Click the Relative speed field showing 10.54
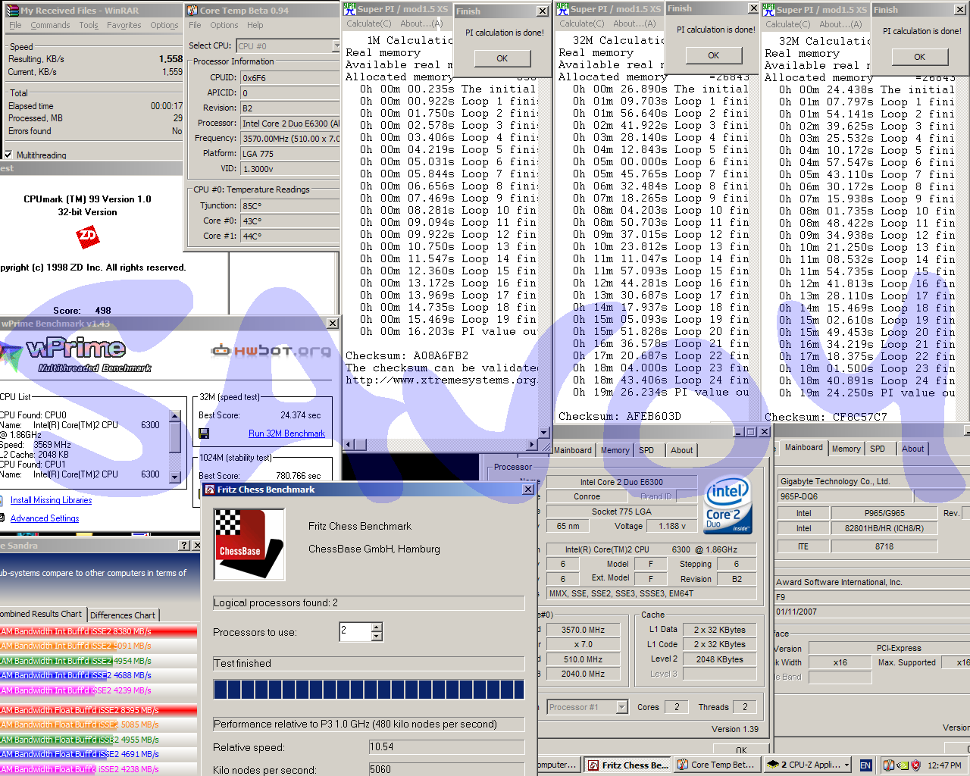This screenshot has width=970, height=776. pyautogui.click(x=446, y=747)
